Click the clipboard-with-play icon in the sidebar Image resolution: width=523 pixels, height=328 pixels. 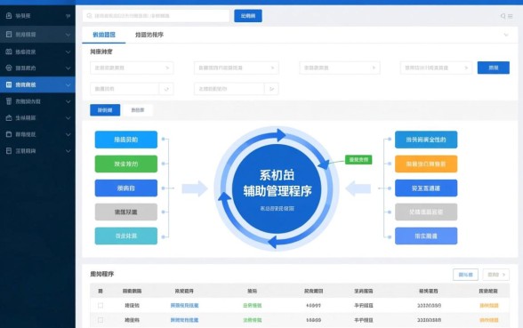[x=9, y=16]
